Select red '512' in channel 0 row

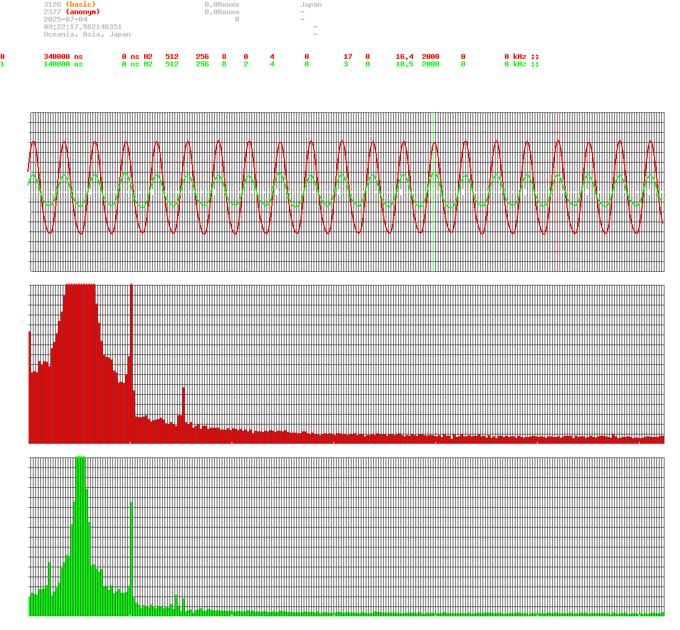172,57
